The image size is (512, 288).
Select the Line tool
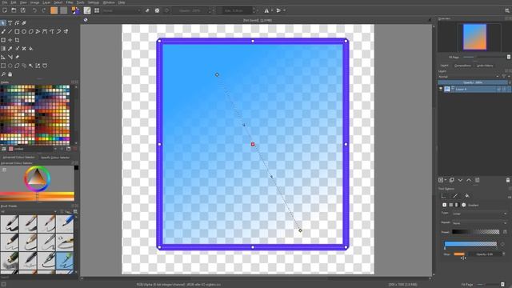coord(10,31)
